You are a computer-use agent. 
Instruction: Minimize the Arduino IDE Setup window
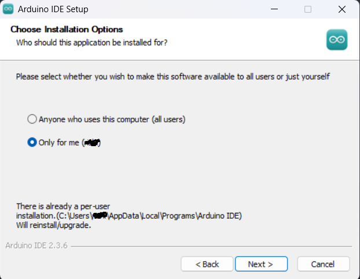(280, 10)
